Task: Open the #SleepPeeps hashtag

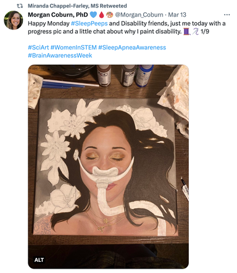Action: [89, 23]
